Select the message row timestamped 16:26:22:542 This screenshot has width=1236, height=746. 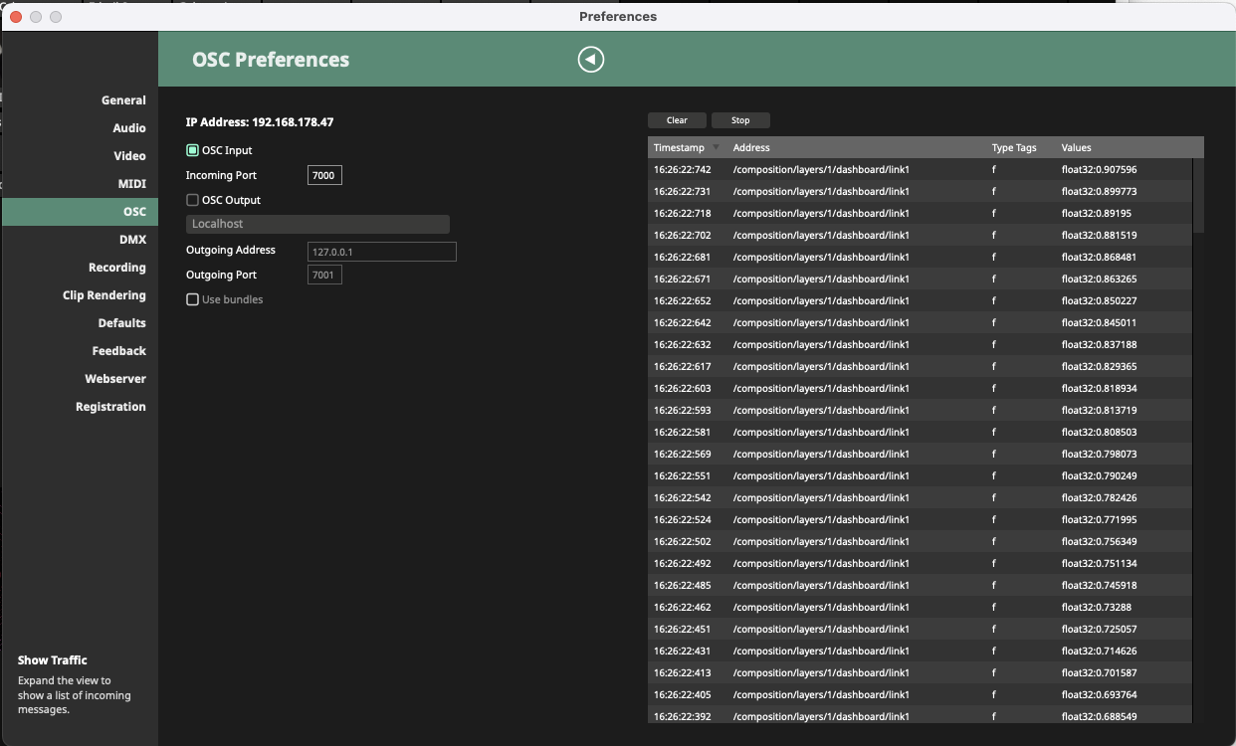920,497
